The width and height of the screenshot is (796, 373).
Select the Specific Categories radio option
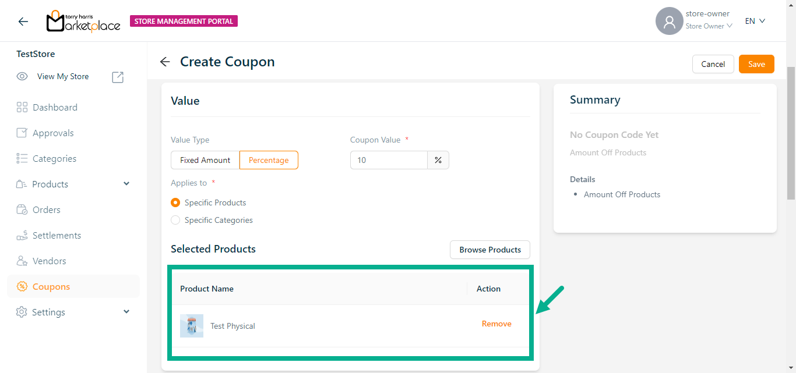tap(175, 220)
